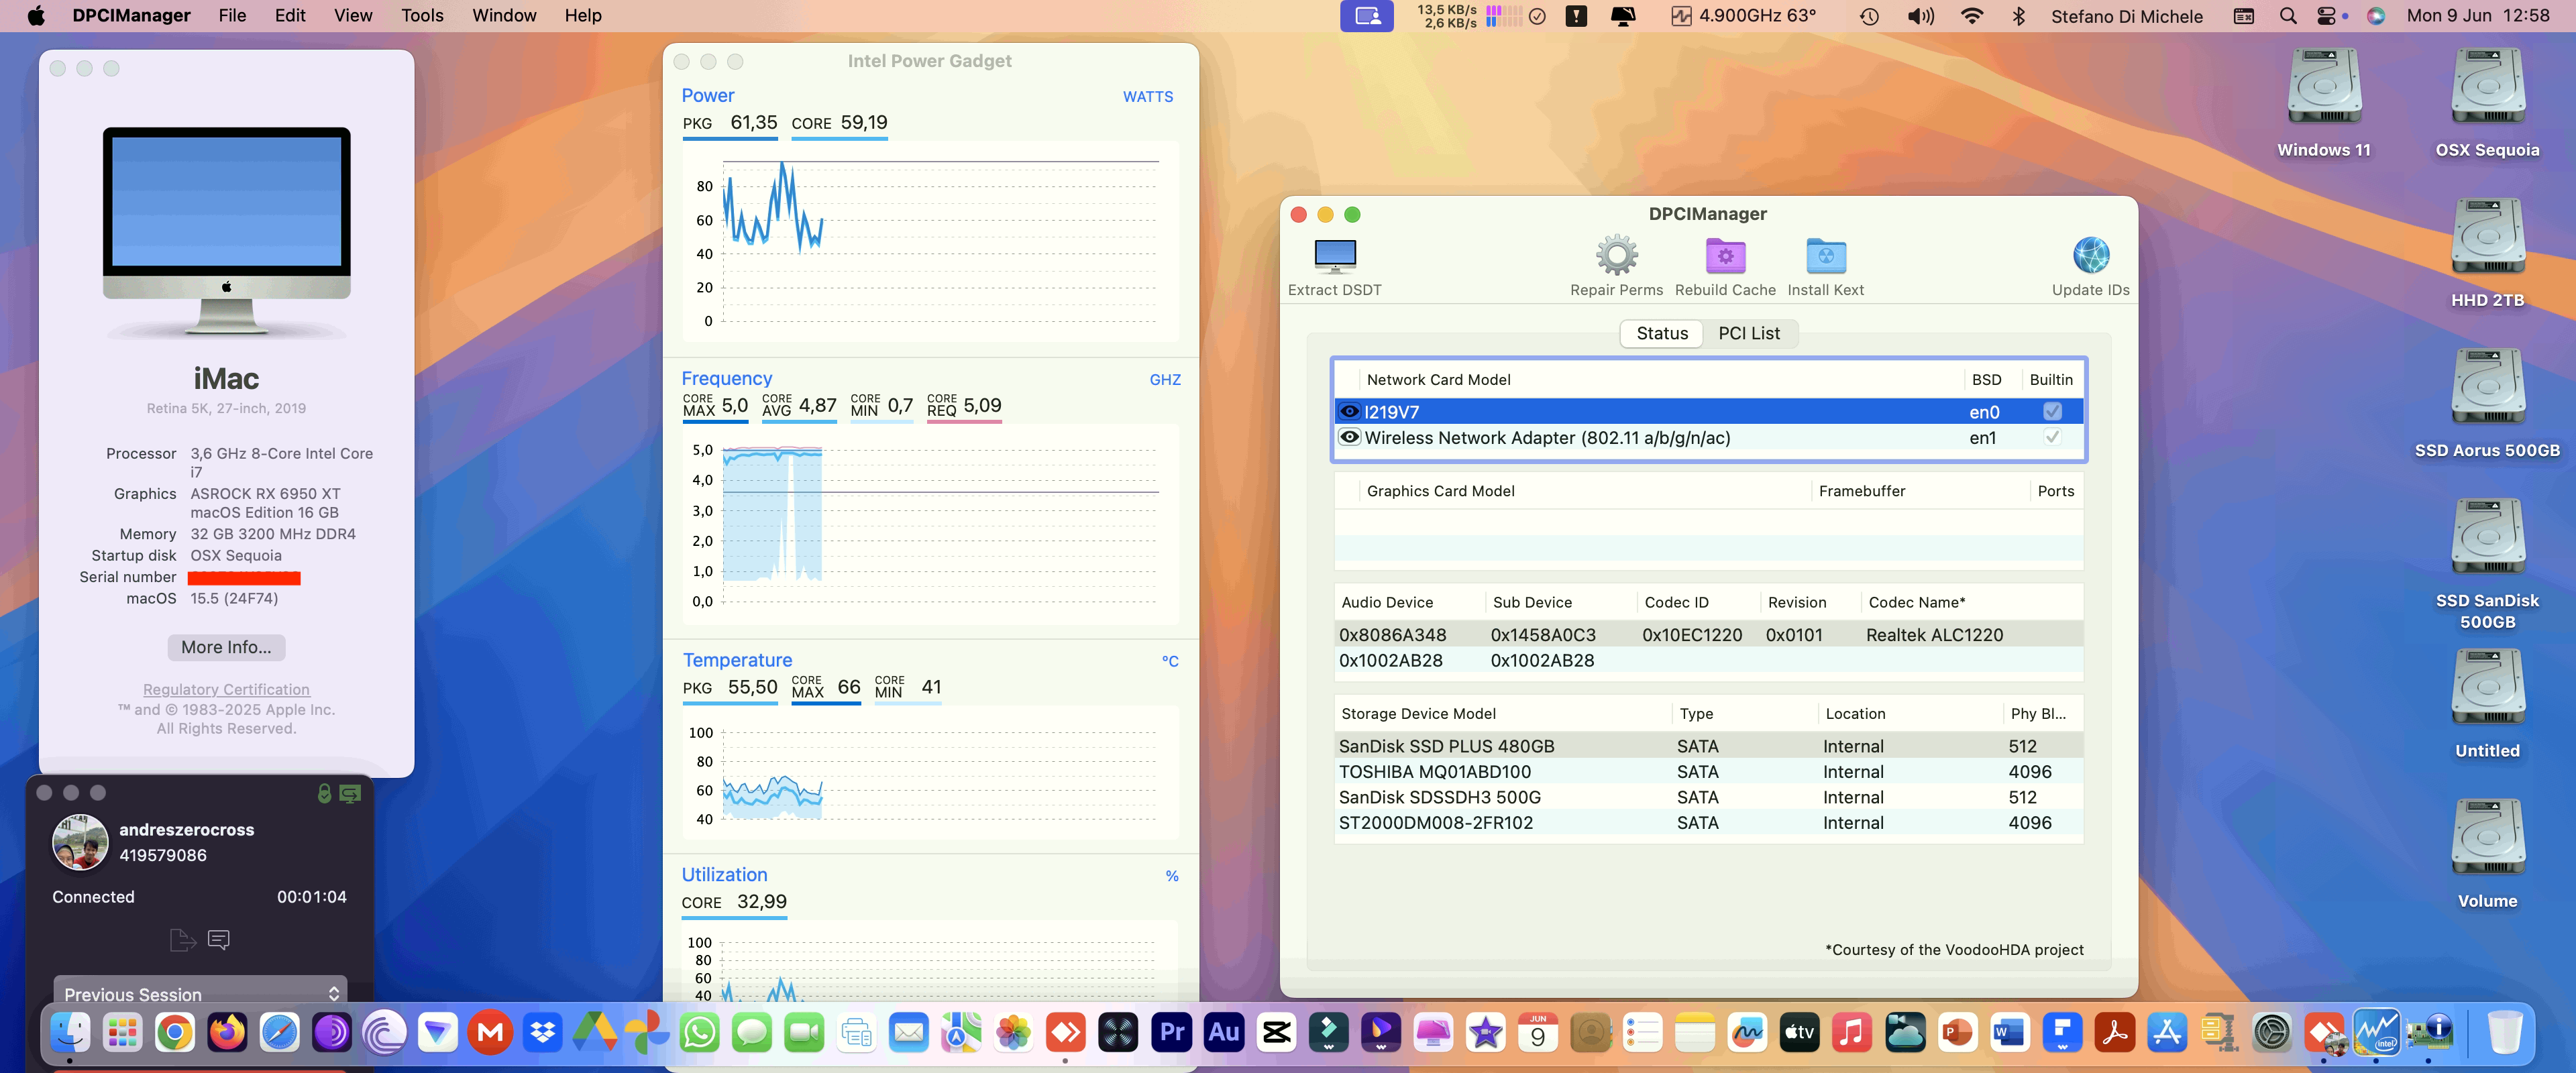Click the eye toggle next to I219V7
This screenshot has width=2576, height=1073.
click(1349, 411)
